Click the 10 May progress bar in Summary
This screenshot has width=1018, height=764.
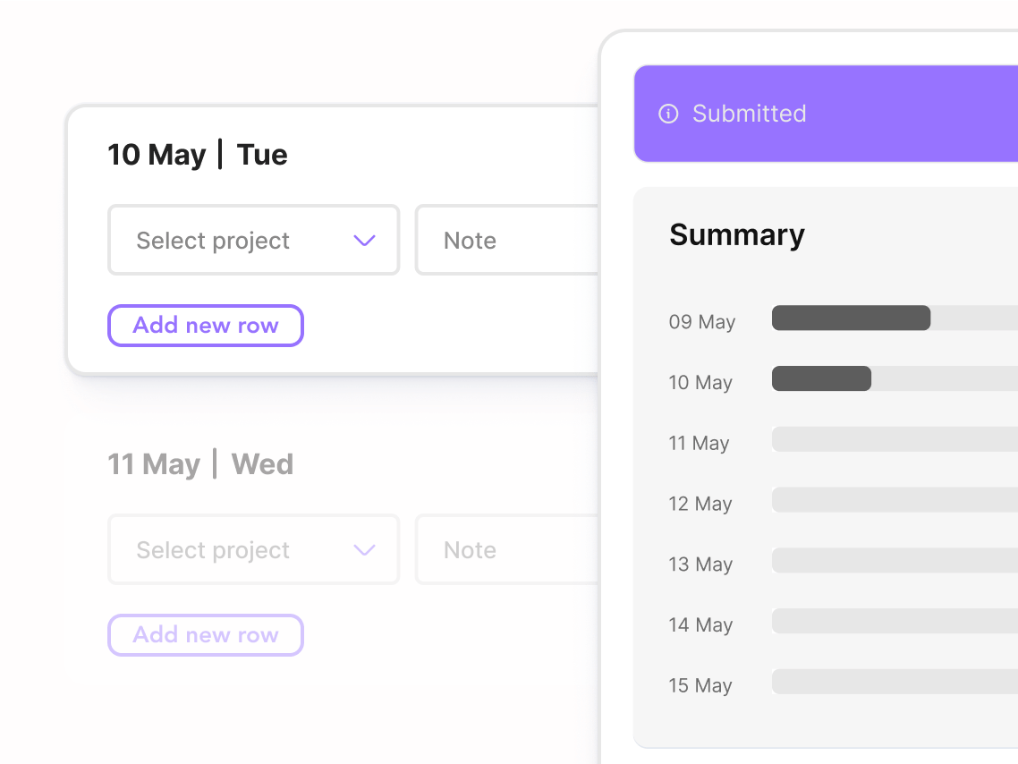[x=821, y=378]
